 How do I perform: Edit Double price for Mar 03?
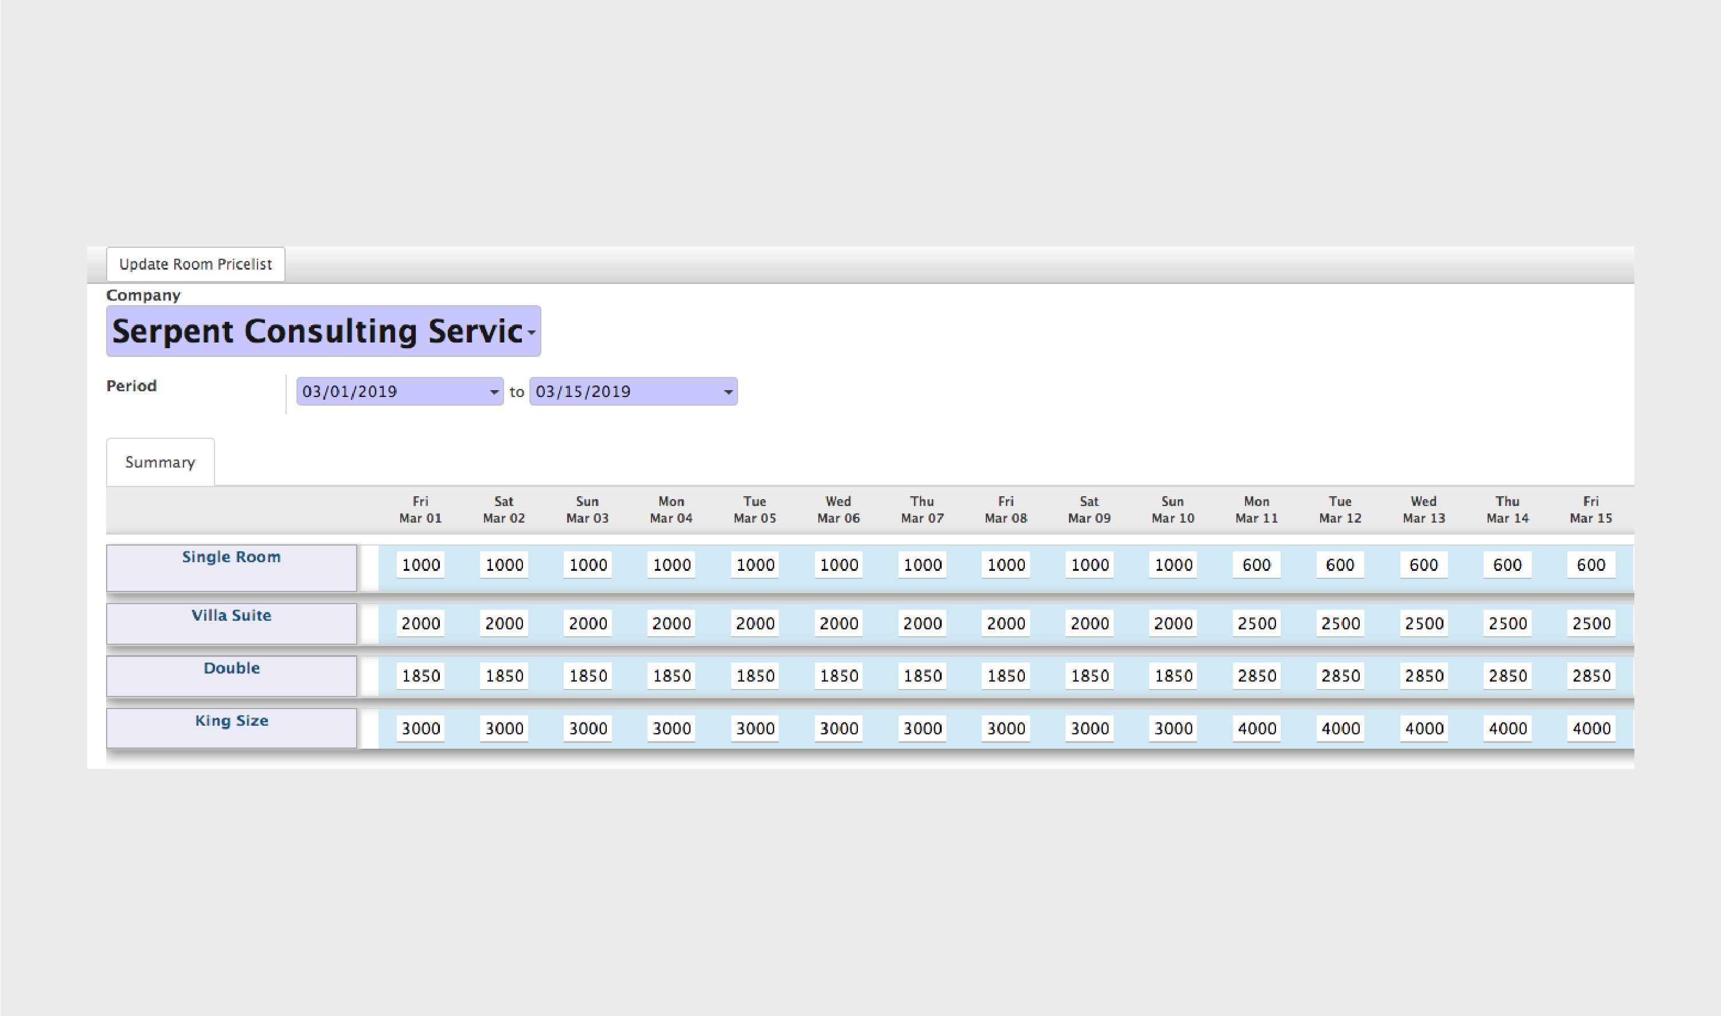pos(588,676)
